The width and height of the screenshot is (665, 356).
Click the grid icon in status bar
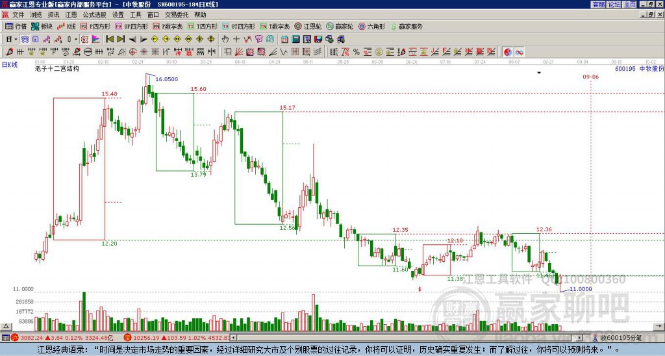pos(5,338)
